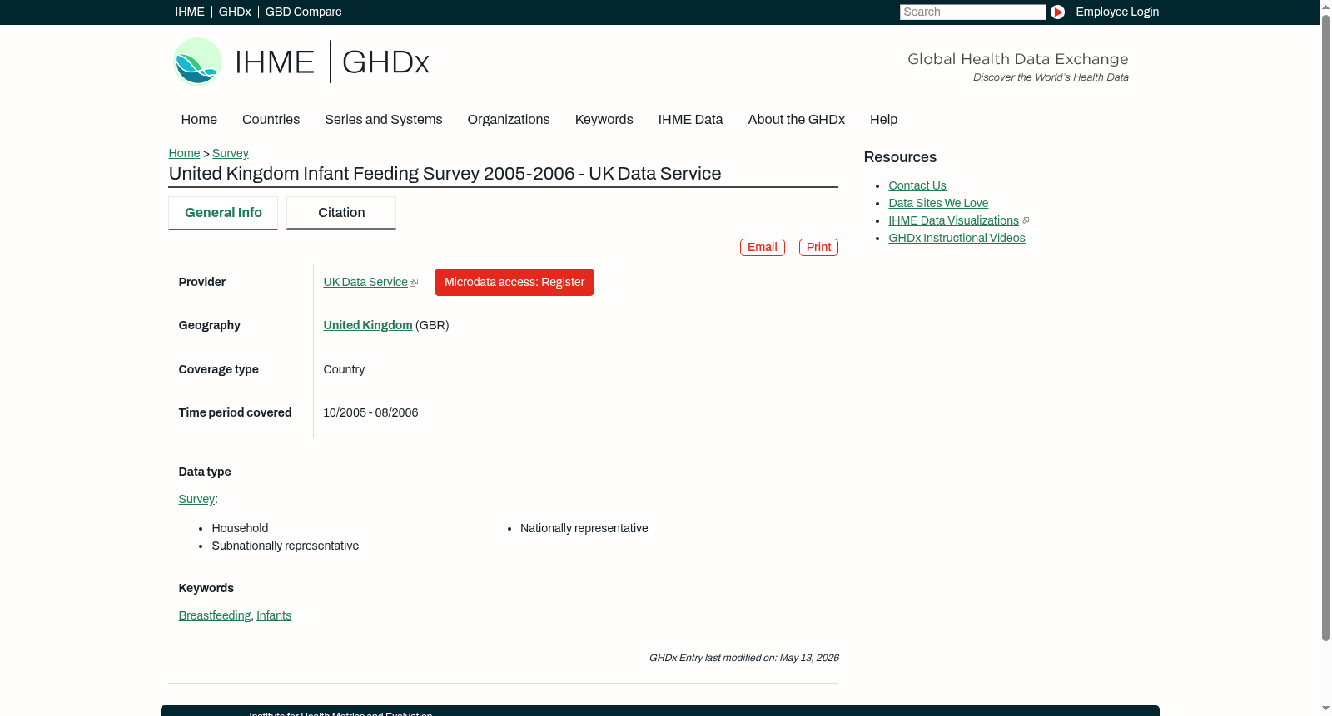The image size is (1332, 716).
Task: Click the '10/2005 - 08/2006' time period value
Action: coord(370,412)
